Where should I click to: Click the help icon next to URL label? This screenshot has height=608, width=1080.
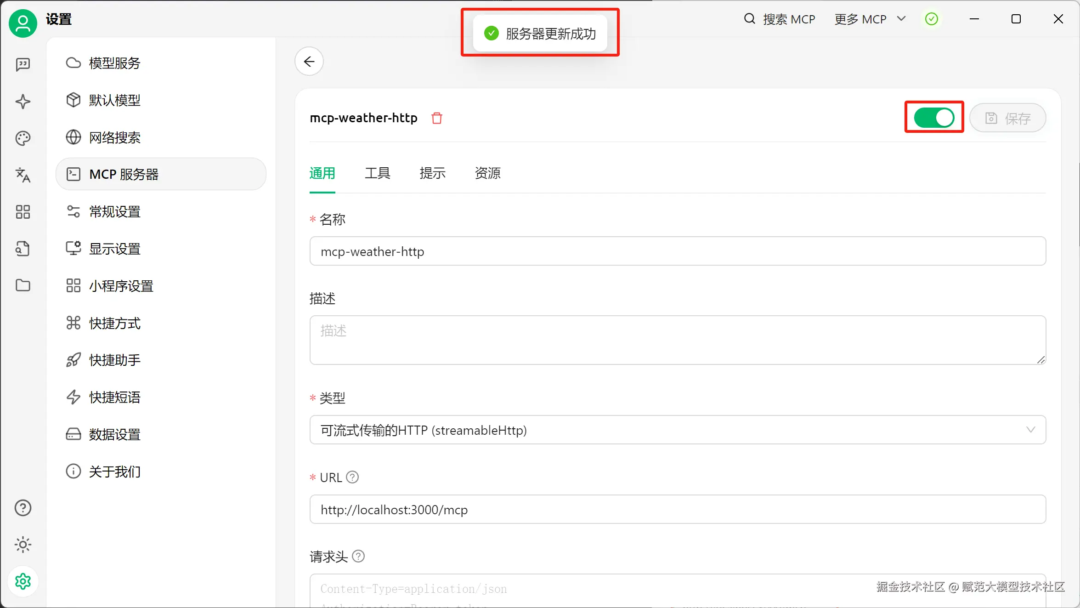(352, 477)
